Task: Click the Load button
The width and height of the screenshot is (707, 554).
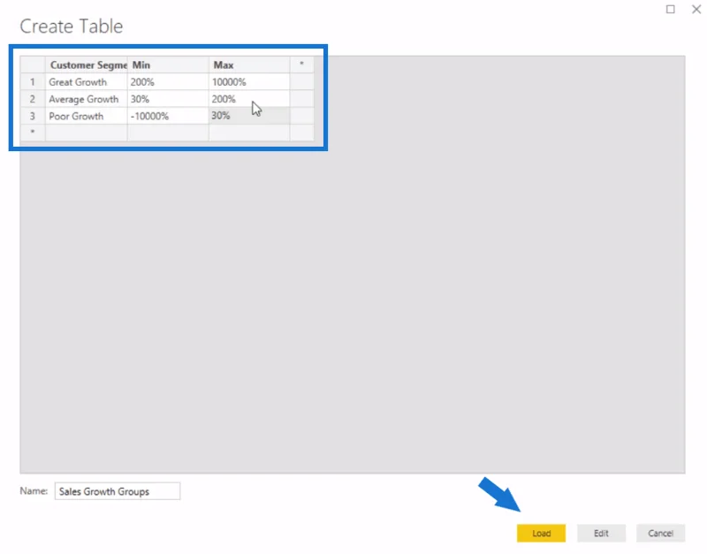Action: (x=541, y=534)
